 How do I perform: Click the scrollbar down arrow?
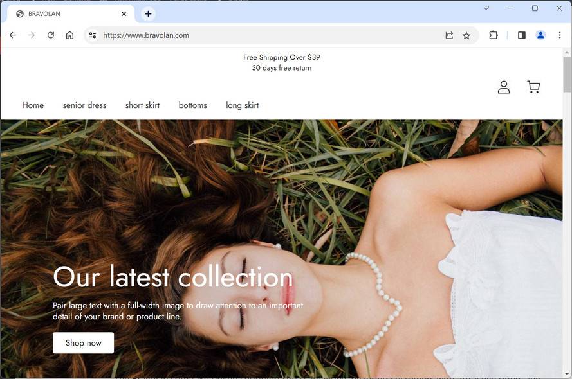(567, 374)
